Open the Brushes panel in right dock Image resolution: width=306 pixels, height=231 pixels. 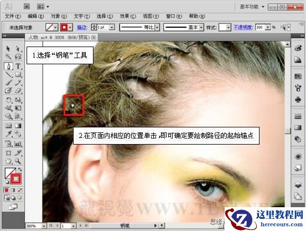coord(298,88)
